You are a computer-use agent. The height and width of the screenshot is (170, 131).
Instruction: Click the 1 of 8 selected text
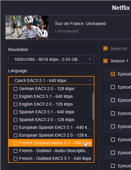point(66,31)
